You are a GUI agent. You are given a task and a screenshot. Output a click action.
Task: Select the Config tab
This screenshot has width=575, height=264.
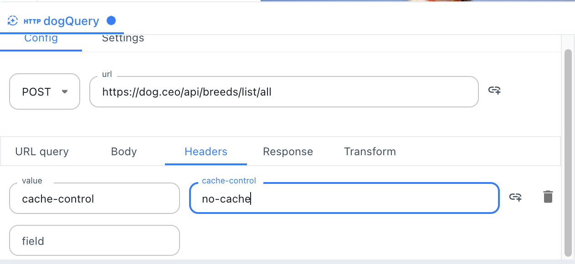(41, 38)
